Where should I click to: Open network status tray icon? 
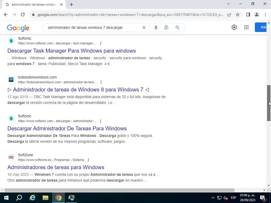click(x=219, y=198)
